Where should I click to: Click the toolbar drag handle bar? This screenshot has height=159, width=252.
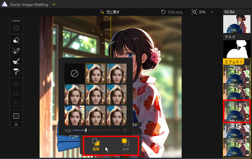16,21
